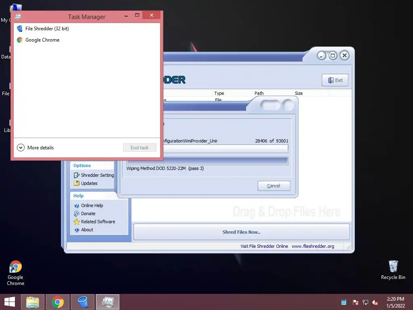The width and height of the screenshot is (413, 310).
Task: Open File Explorer from taskbar
Action: click(33, 302)
